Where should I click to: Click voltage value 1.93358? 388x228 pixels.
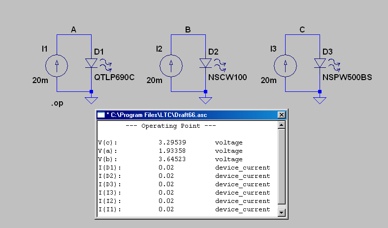[x=172, y=151]
